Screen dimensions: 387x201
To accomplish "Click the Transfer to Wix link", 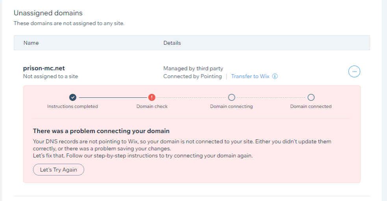I will point(250,76).
